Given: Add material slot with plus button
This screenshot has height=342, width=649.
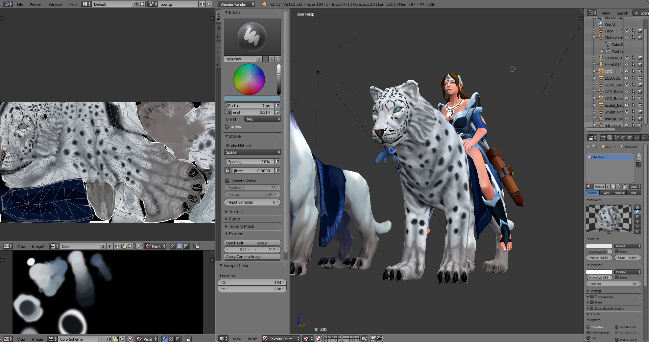Looking at the screenshot, I should (x=639, y=156).
